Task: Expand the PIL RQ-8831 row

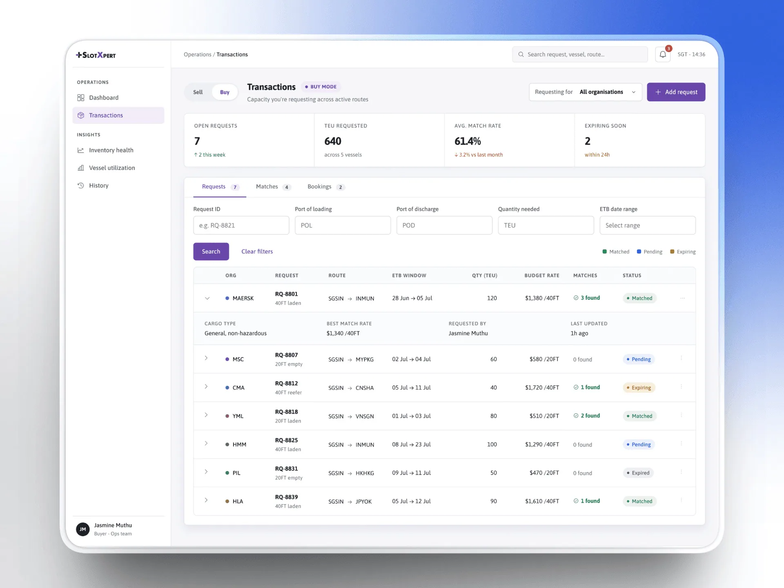Action: coord(206,472)
